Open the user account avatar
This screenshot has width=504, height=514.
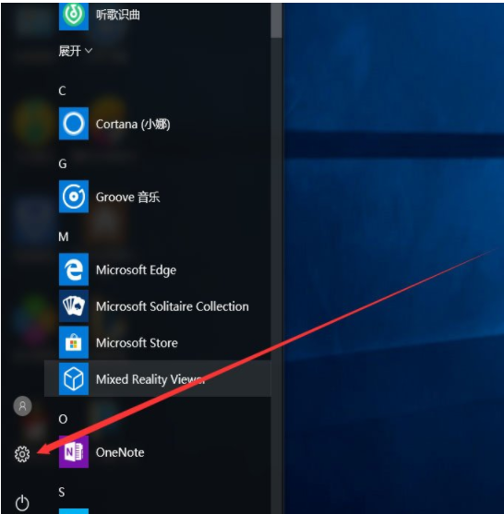[23, 406]
